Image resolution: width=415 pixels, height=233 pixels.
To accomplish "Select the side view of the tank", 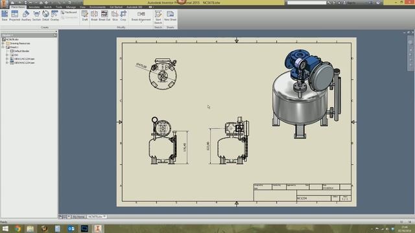I will 233,141.
